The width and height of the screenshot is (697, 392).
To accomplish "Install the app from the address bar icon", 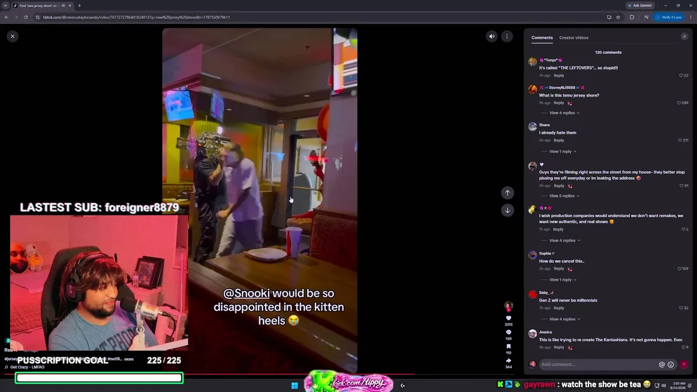I will coord(609,17).
